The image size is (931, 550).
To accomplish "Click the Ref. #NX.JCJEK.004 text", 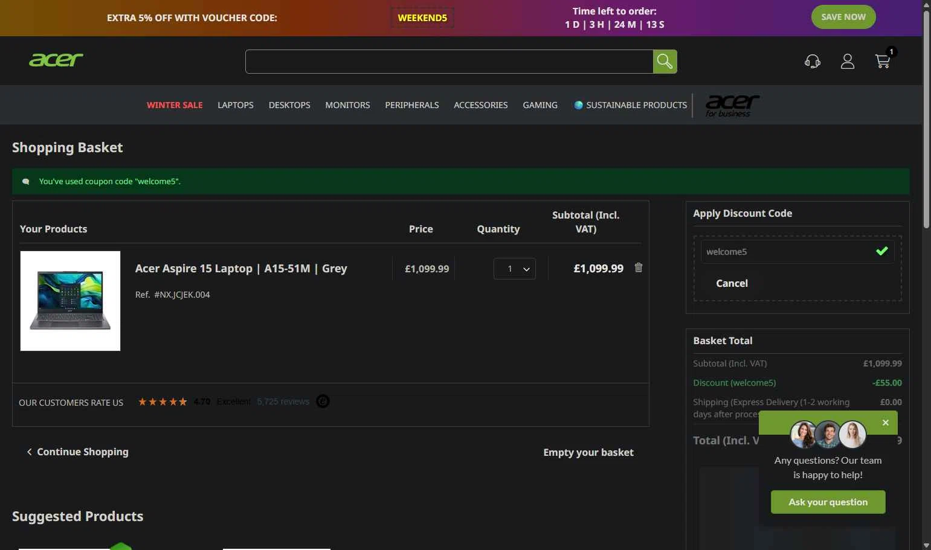I will pyautogui.click(x=173, y=295).
